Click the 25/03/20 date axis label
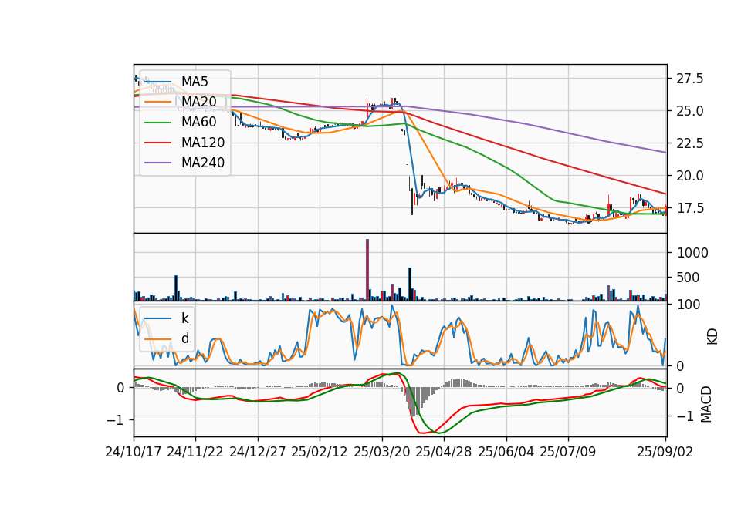This screenshot has height=532, width=741. point(382,452)
